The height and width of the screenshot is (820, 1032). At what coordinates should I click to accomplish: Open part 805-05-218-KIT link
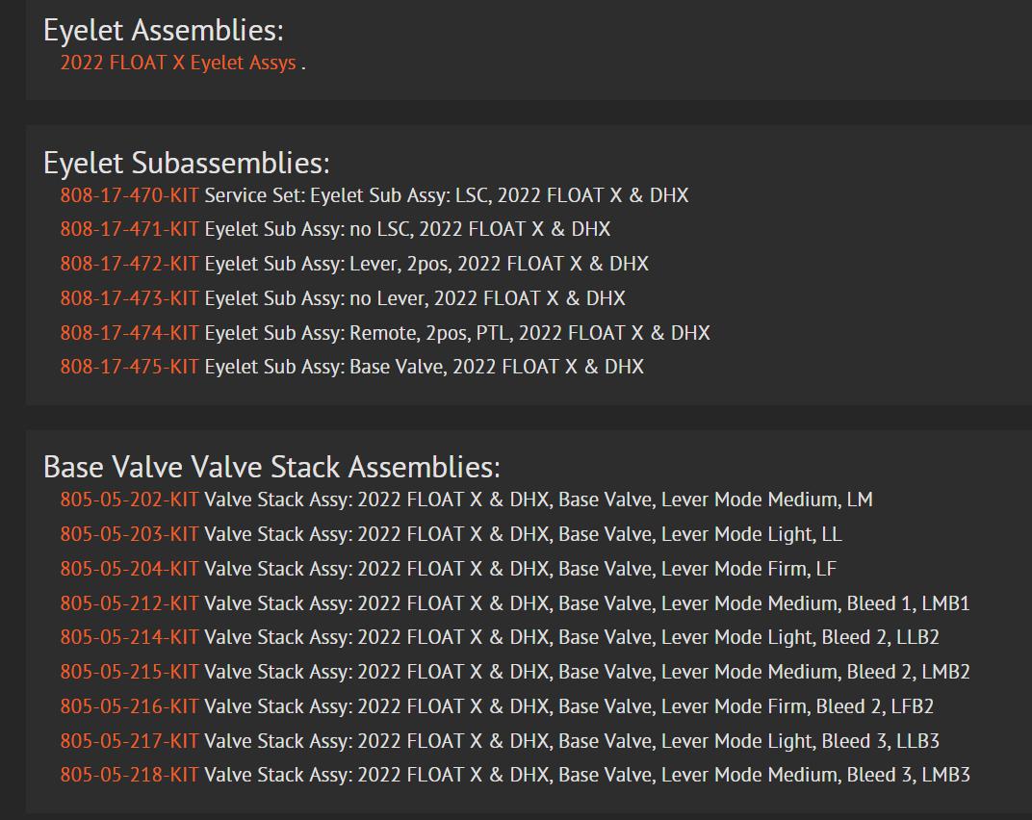coord(129,775)
